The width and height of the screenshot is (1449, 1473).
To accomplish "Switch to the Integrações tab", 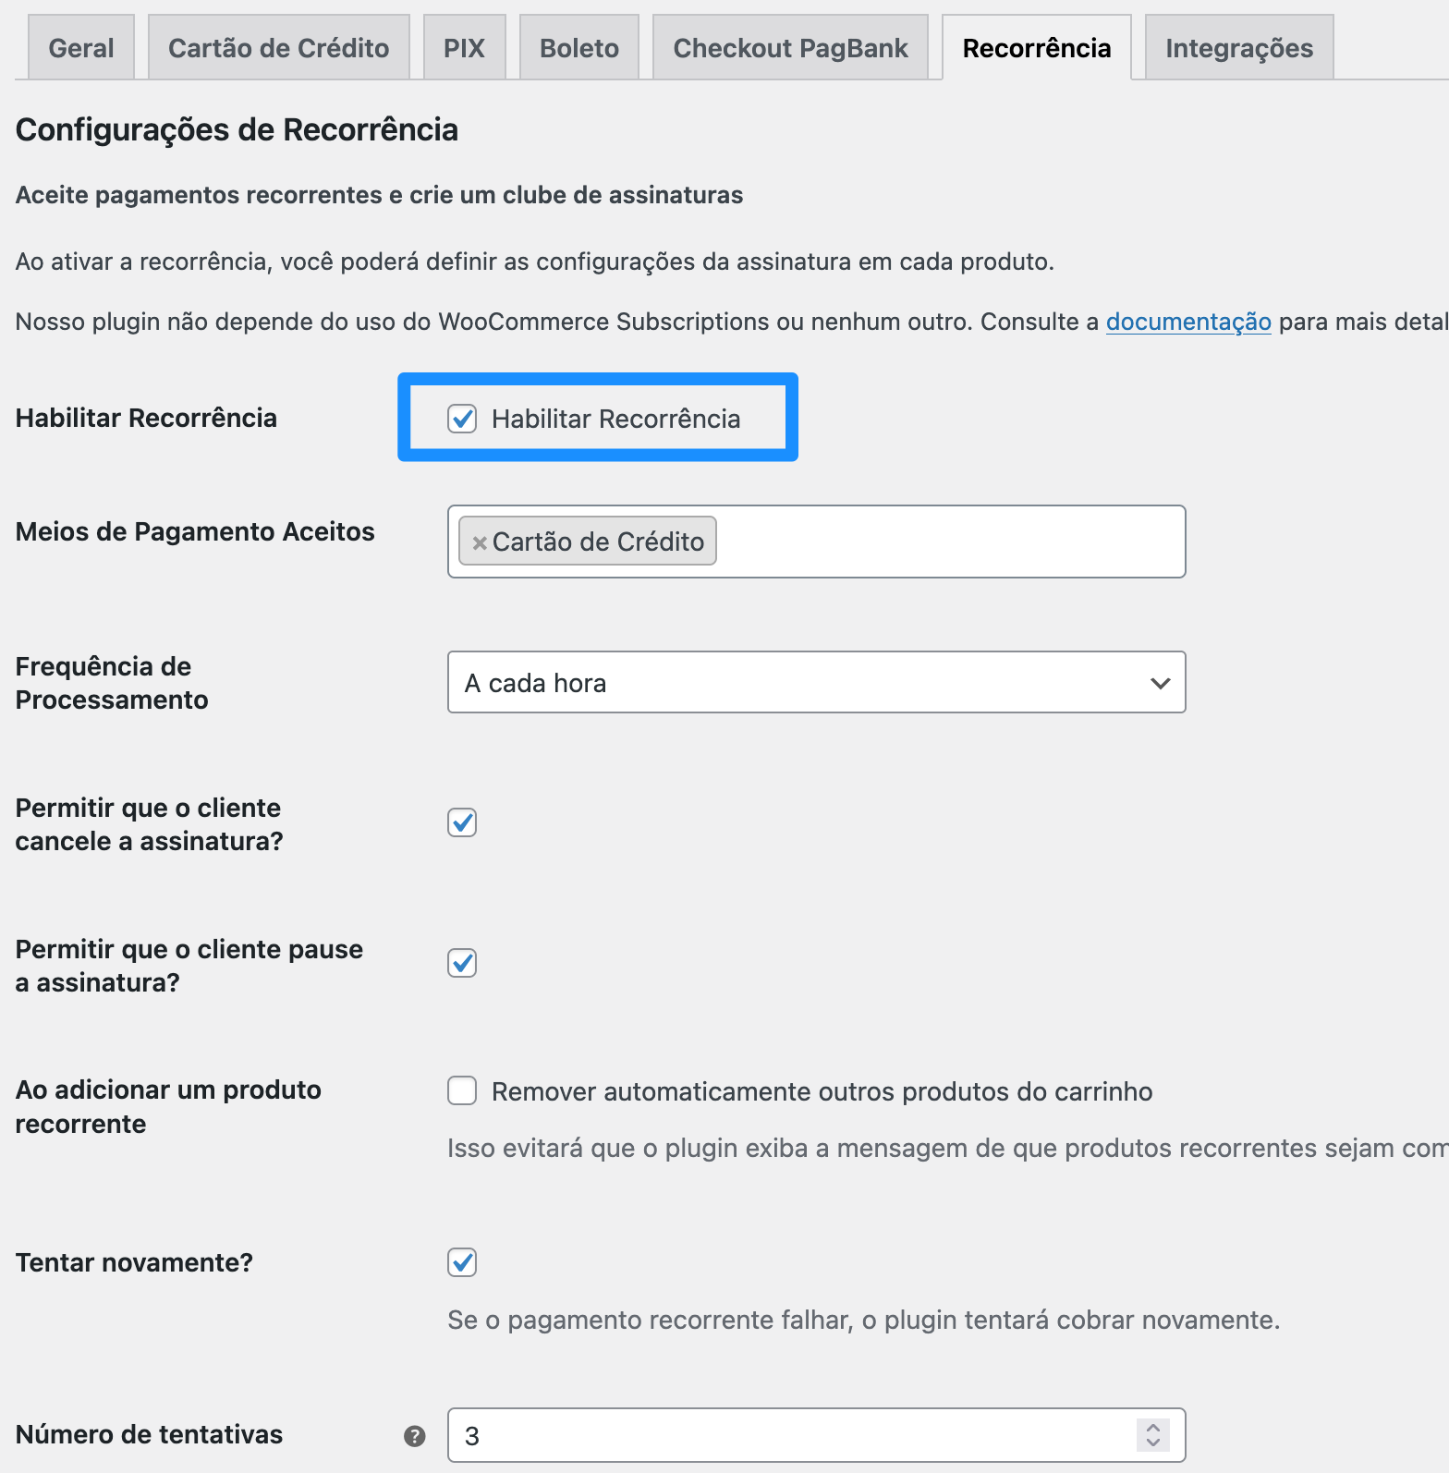I will click(1238, 48).
